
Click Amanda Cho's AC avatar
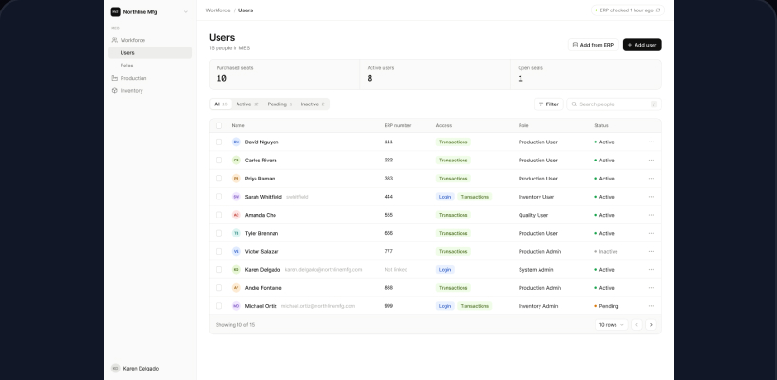(236, 215)
